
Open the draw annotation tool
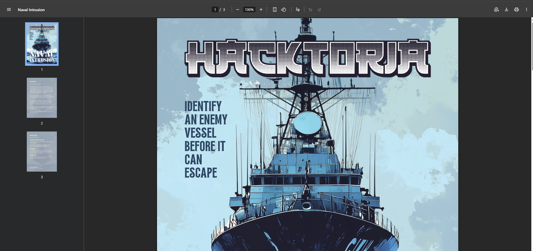point(298,9)
